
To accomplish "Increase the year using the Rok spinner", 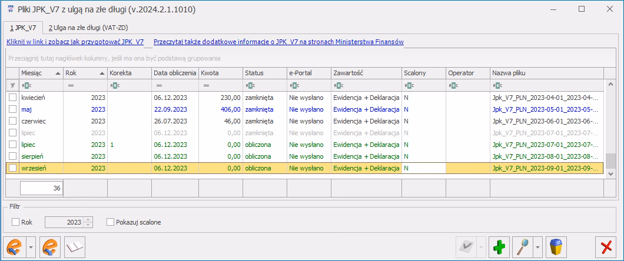I will pos(88,220).
